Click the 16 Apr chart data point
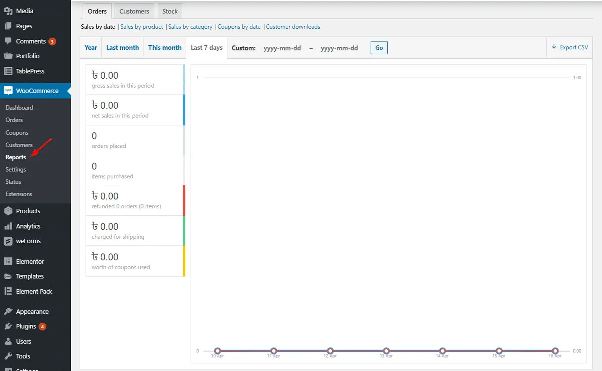The image size is (602, 371). click(555, 351)
